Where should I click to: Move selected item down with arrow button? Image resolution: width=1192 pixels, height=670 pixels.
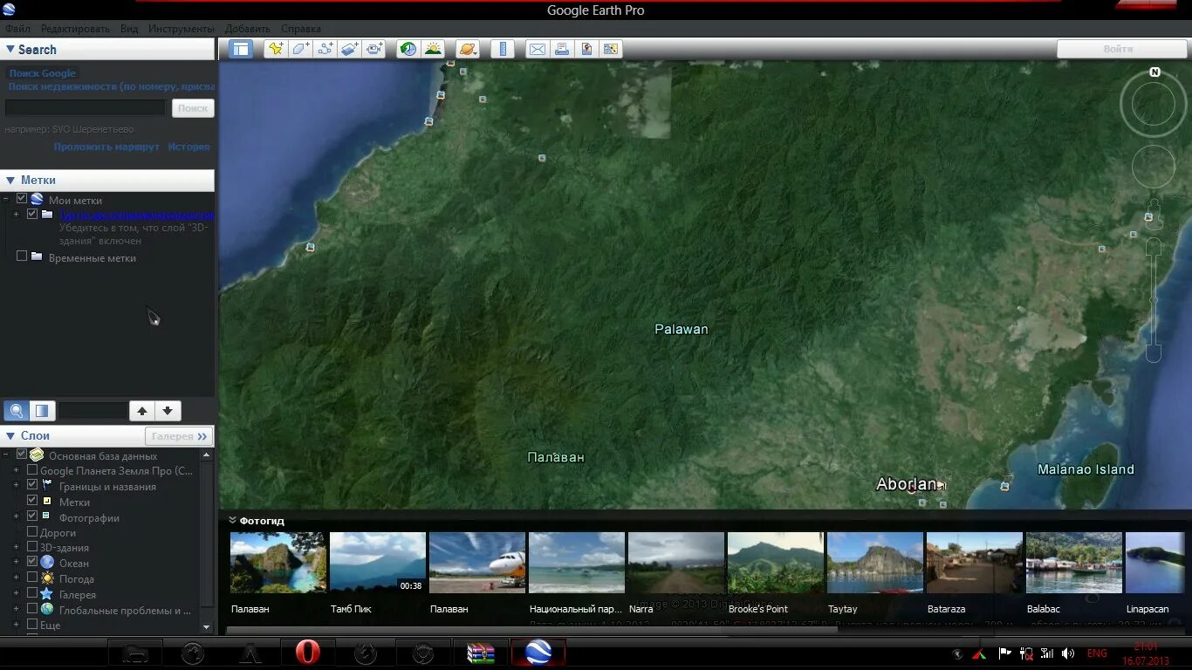168,410
